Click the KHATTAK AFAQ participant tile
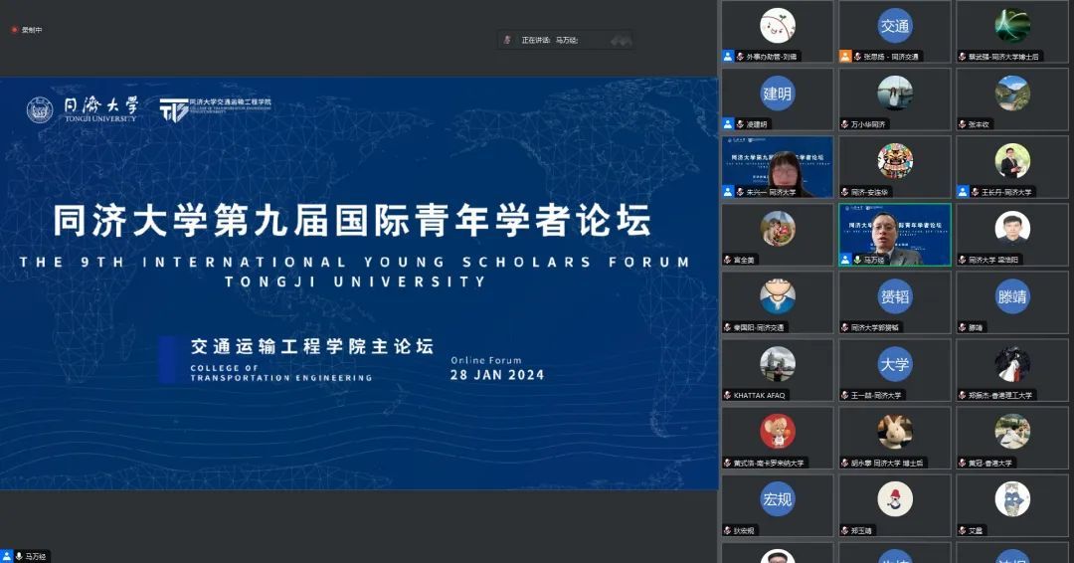Viewport: 1074px width, 563px height. (x=778, y=370)
